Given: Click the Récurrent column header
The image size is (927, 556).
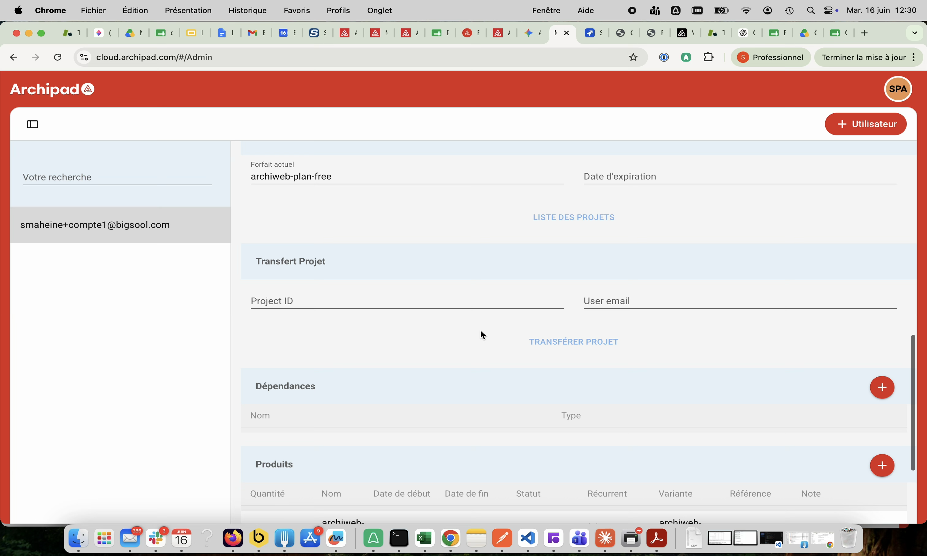Looking at the screenshot, I should point(607,494).
